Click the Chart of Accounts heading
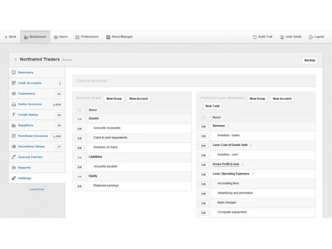The height and width of the screenshot is (249, 332). click(x=92, y=81)
